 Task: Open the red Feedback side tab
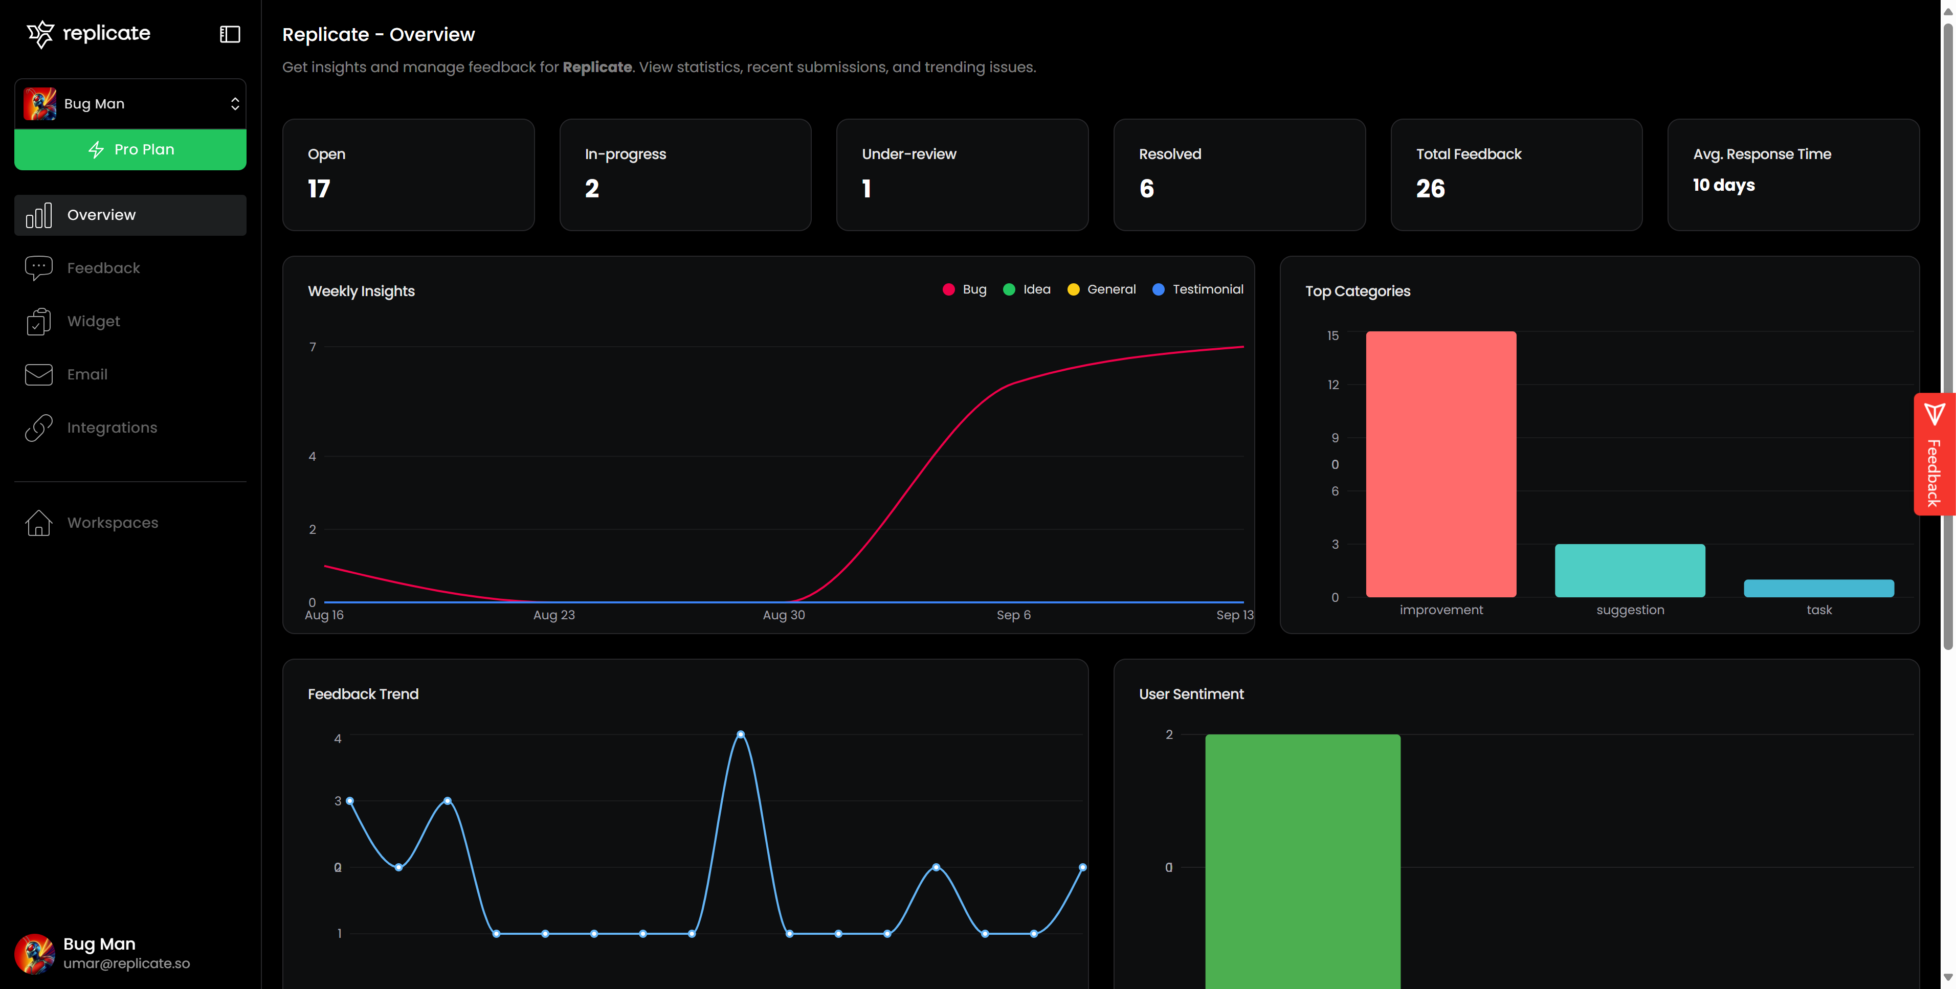tap(1933, 454)
